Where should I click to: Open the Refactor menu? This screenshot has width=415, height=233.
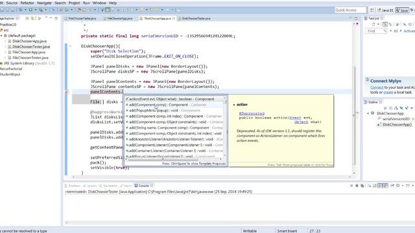coord(27,3)
